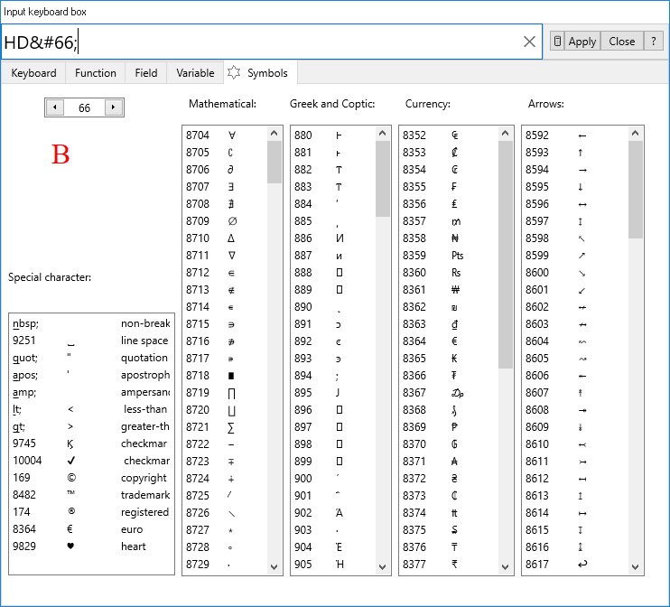
Task: Increase the character code with right arrow
Action: pyautogui.click(x=113, y=107)
